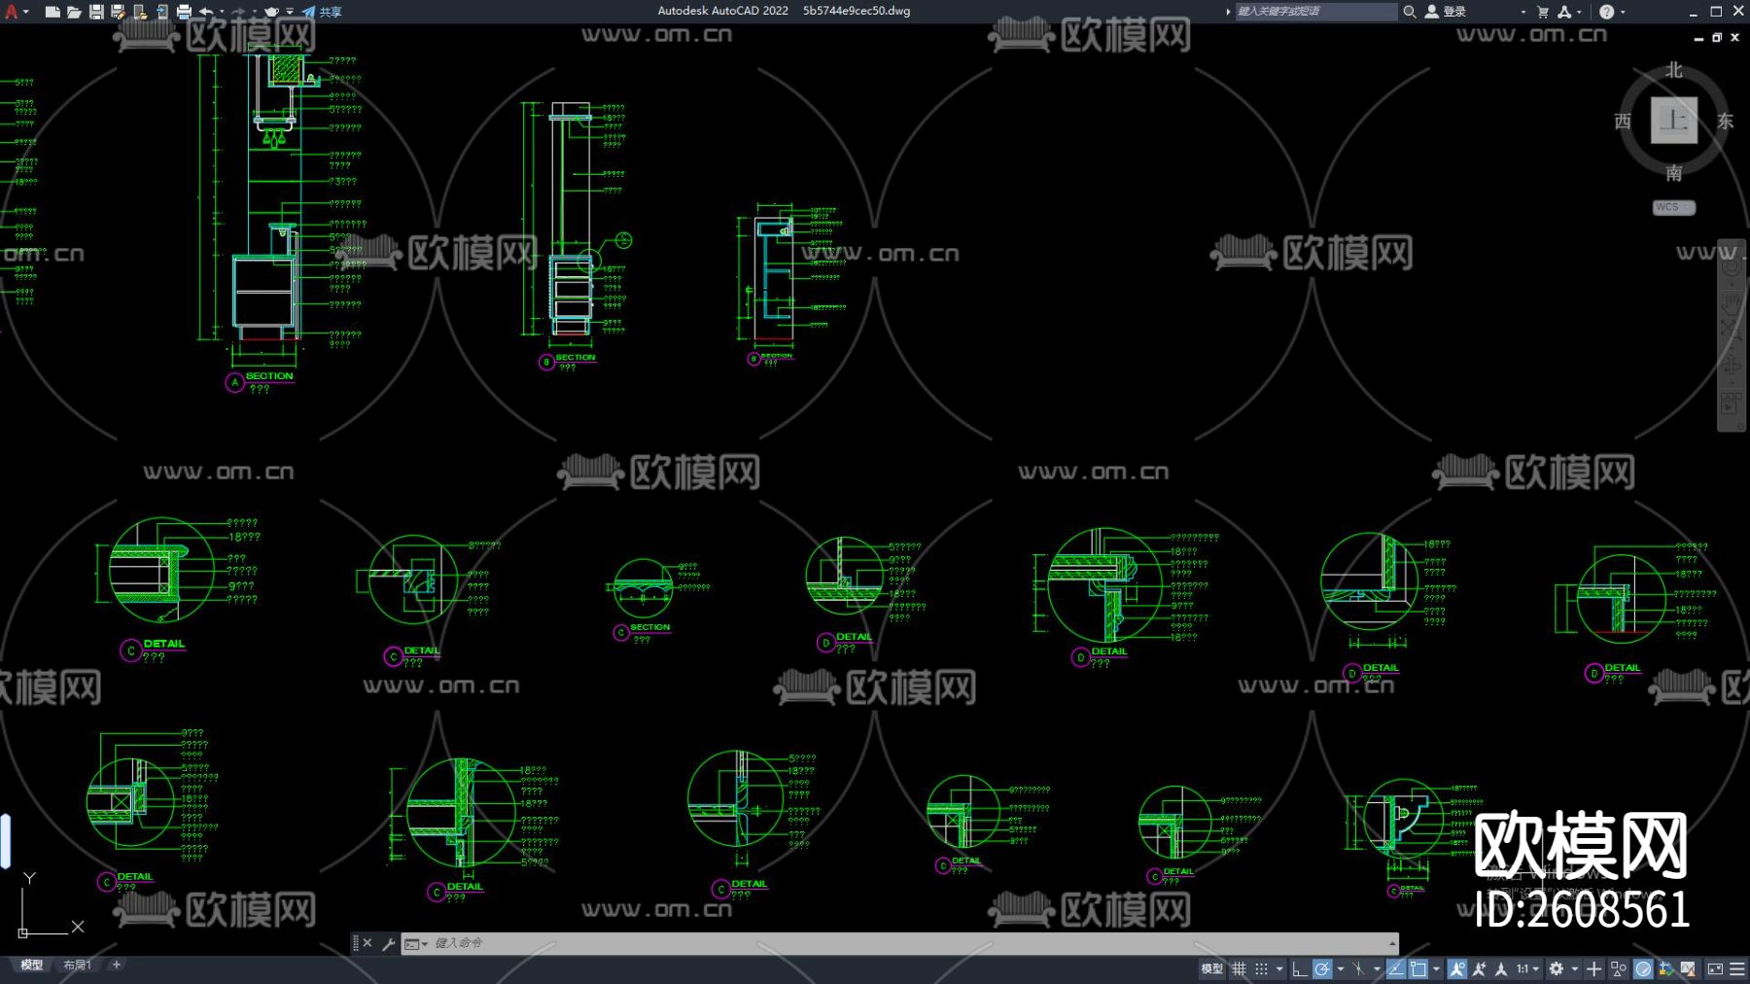
Task: Click the 共享 share button
Action: pyautogui.click(x=322, y=12)
